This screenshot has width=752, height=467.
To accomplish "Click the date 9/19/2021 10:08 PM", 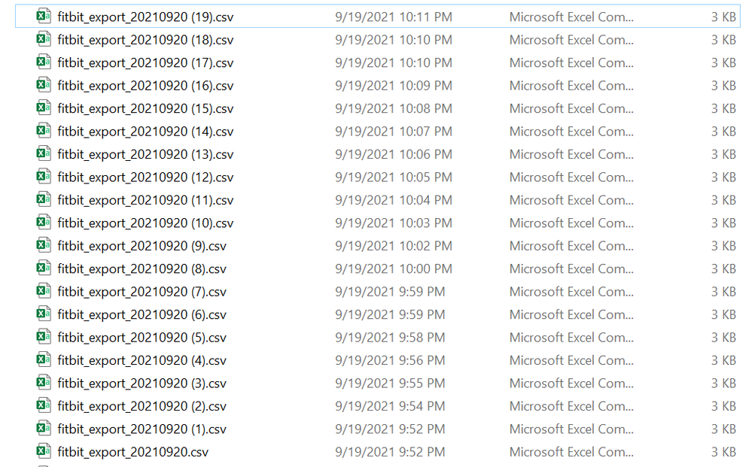I will 393,109.
